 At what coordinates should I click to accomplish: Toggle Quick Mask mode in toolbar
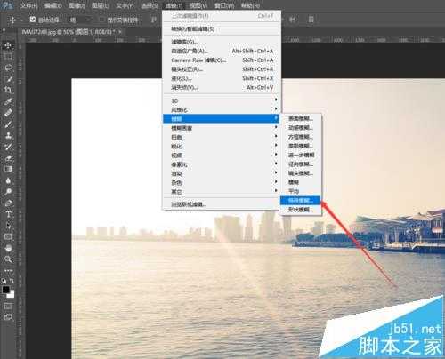[x=8, y=306]
